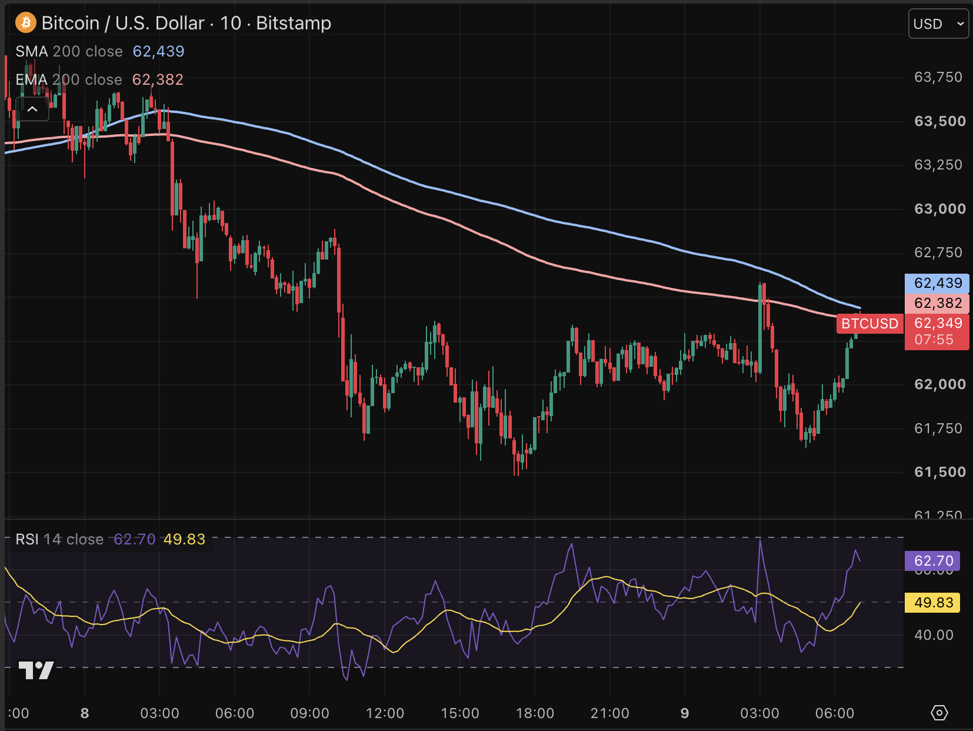Click the 49.83 value in RSI legend
Image resolution: width=973 pixels, height=731 pixels.
click(184, 539)
